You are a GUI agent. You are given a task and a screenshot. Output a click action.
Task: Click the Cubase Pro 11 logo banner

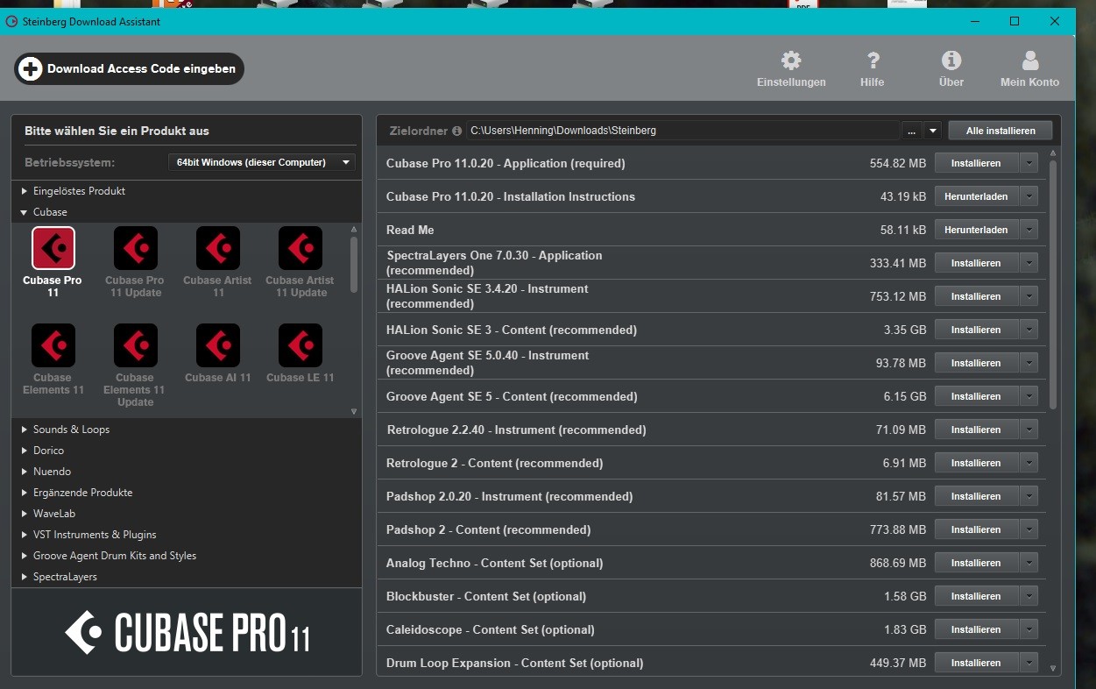coord(187,633)
